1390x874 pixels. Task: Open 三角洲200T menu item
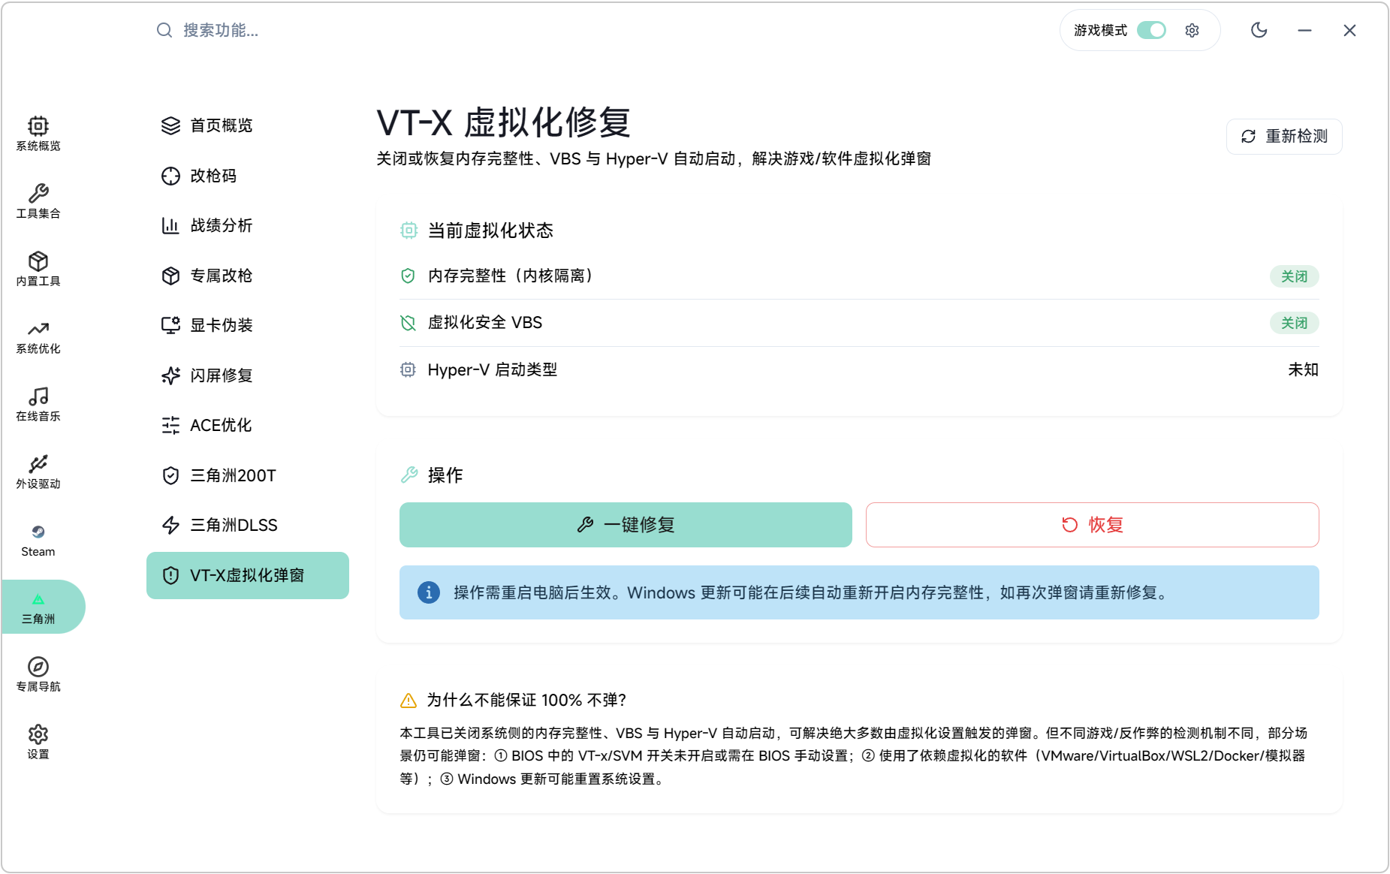tap(248, 475)
